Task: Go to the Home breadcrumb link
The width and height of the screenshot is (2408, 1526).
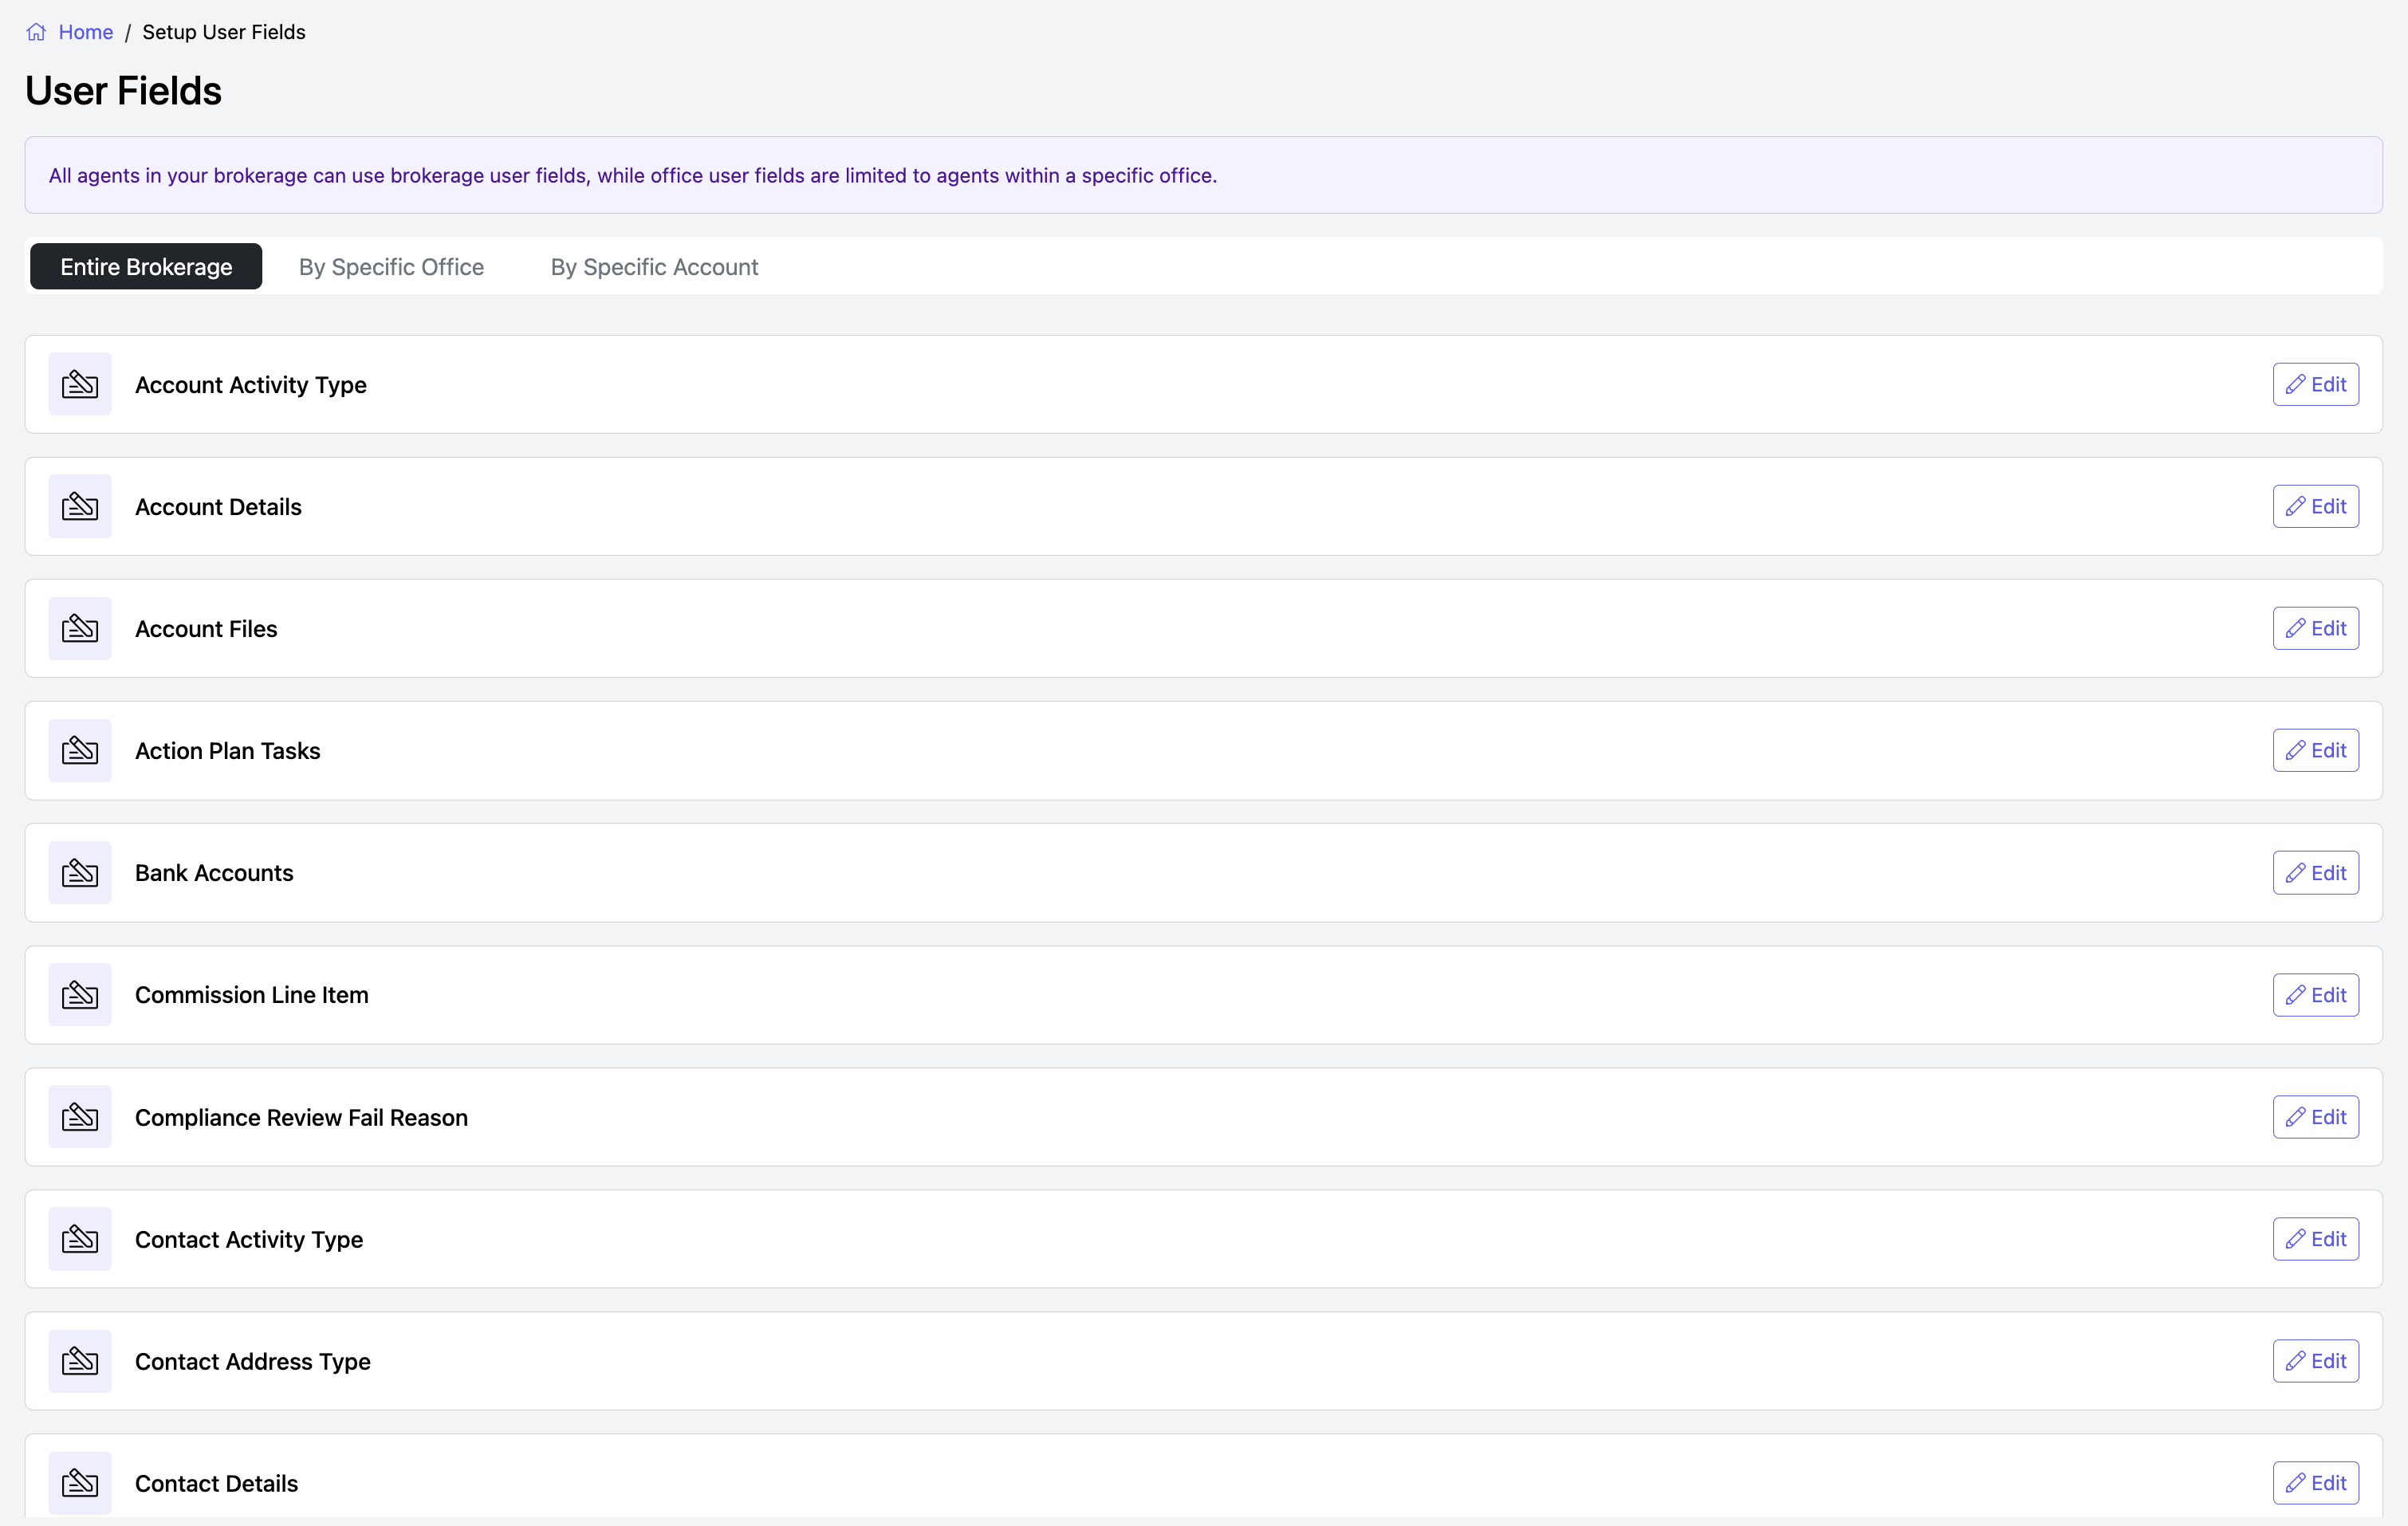Action: (85, 32)
